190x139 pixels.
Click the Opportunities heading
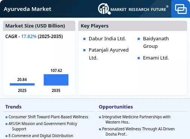(116, 107)
